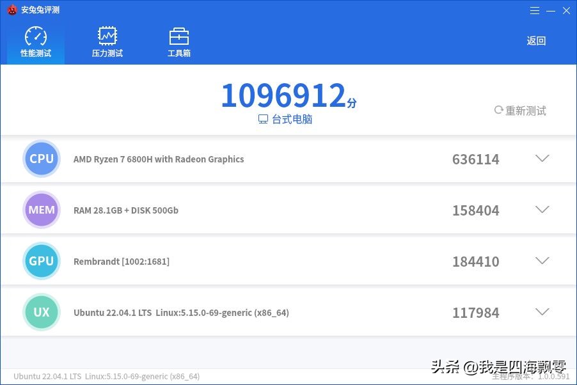Open the Toolbox (工具箱) icon

(x=178, y=35)
